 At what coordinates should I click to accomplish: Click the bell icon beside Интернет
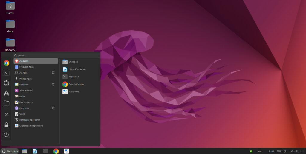coord(53,108)
